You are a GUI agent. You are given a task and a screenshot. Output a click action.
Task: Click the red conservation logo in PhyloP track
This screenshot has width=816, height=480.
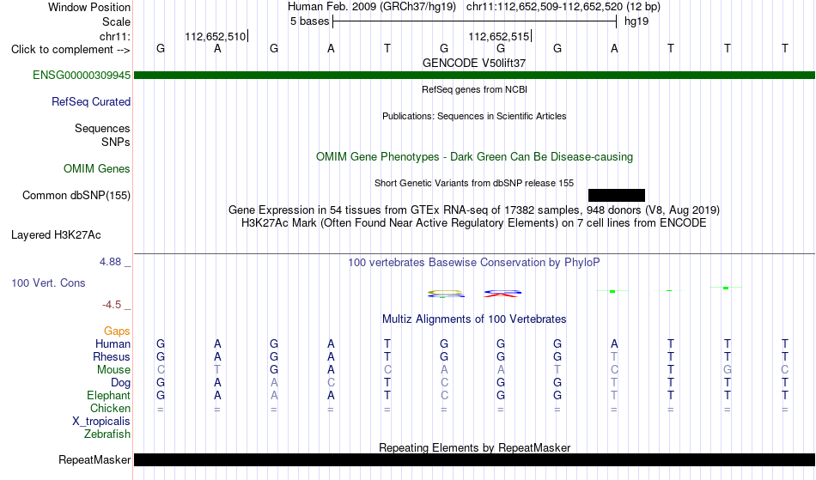pos(502,294)
